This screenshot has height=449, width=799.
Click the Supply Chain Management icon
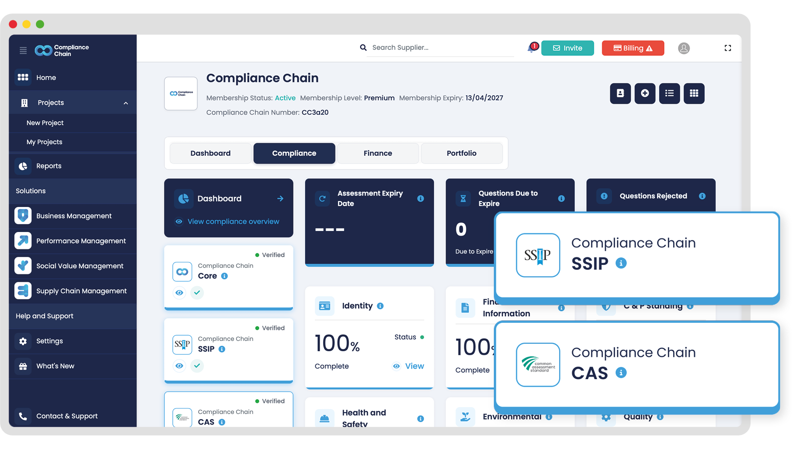[x=23, y=290]
